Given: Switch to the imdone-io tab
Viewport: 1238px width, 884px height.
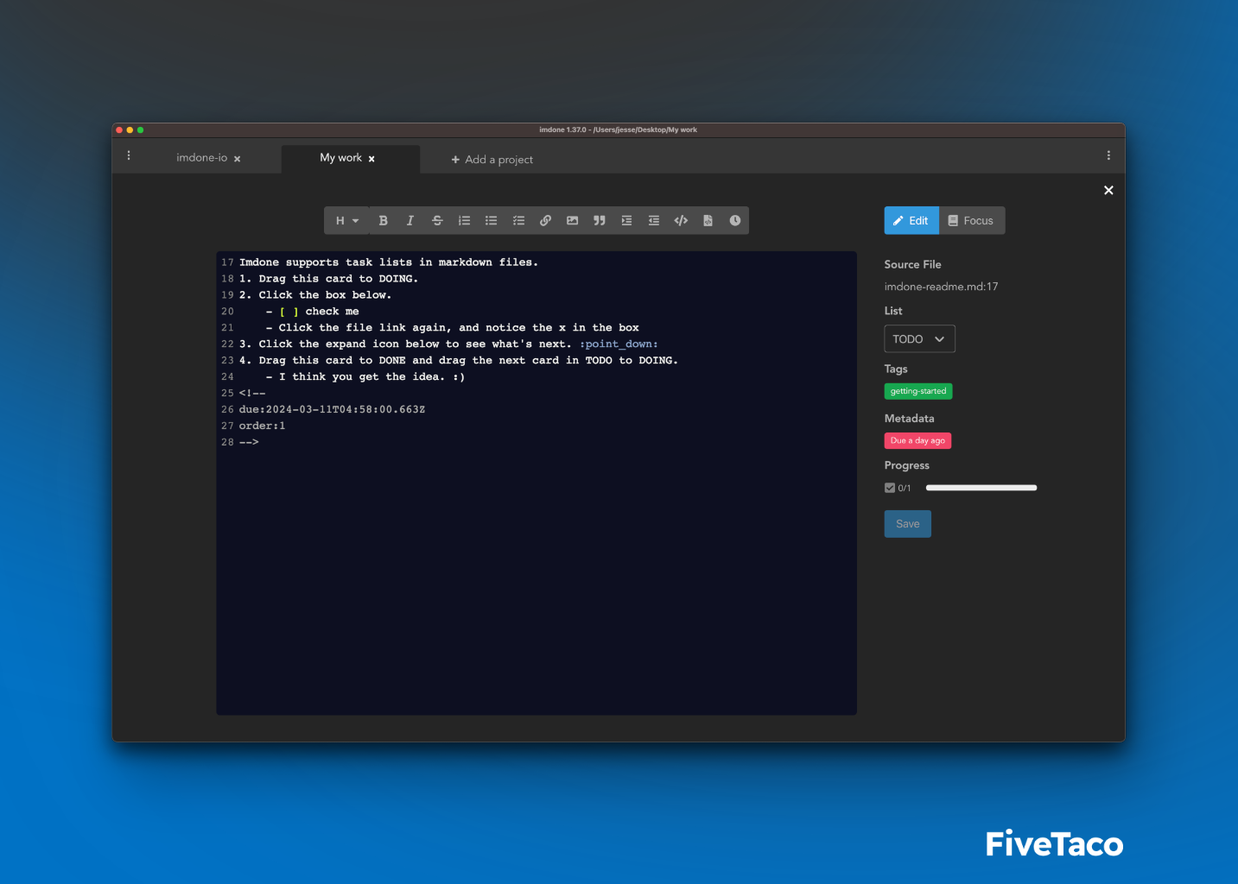Looking at the screenshot, I should 202,158.
